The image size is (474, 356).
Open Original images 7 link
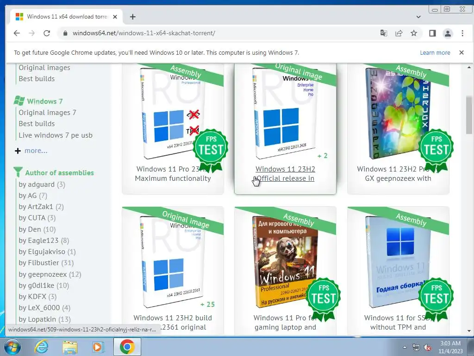tap(48, 113)
